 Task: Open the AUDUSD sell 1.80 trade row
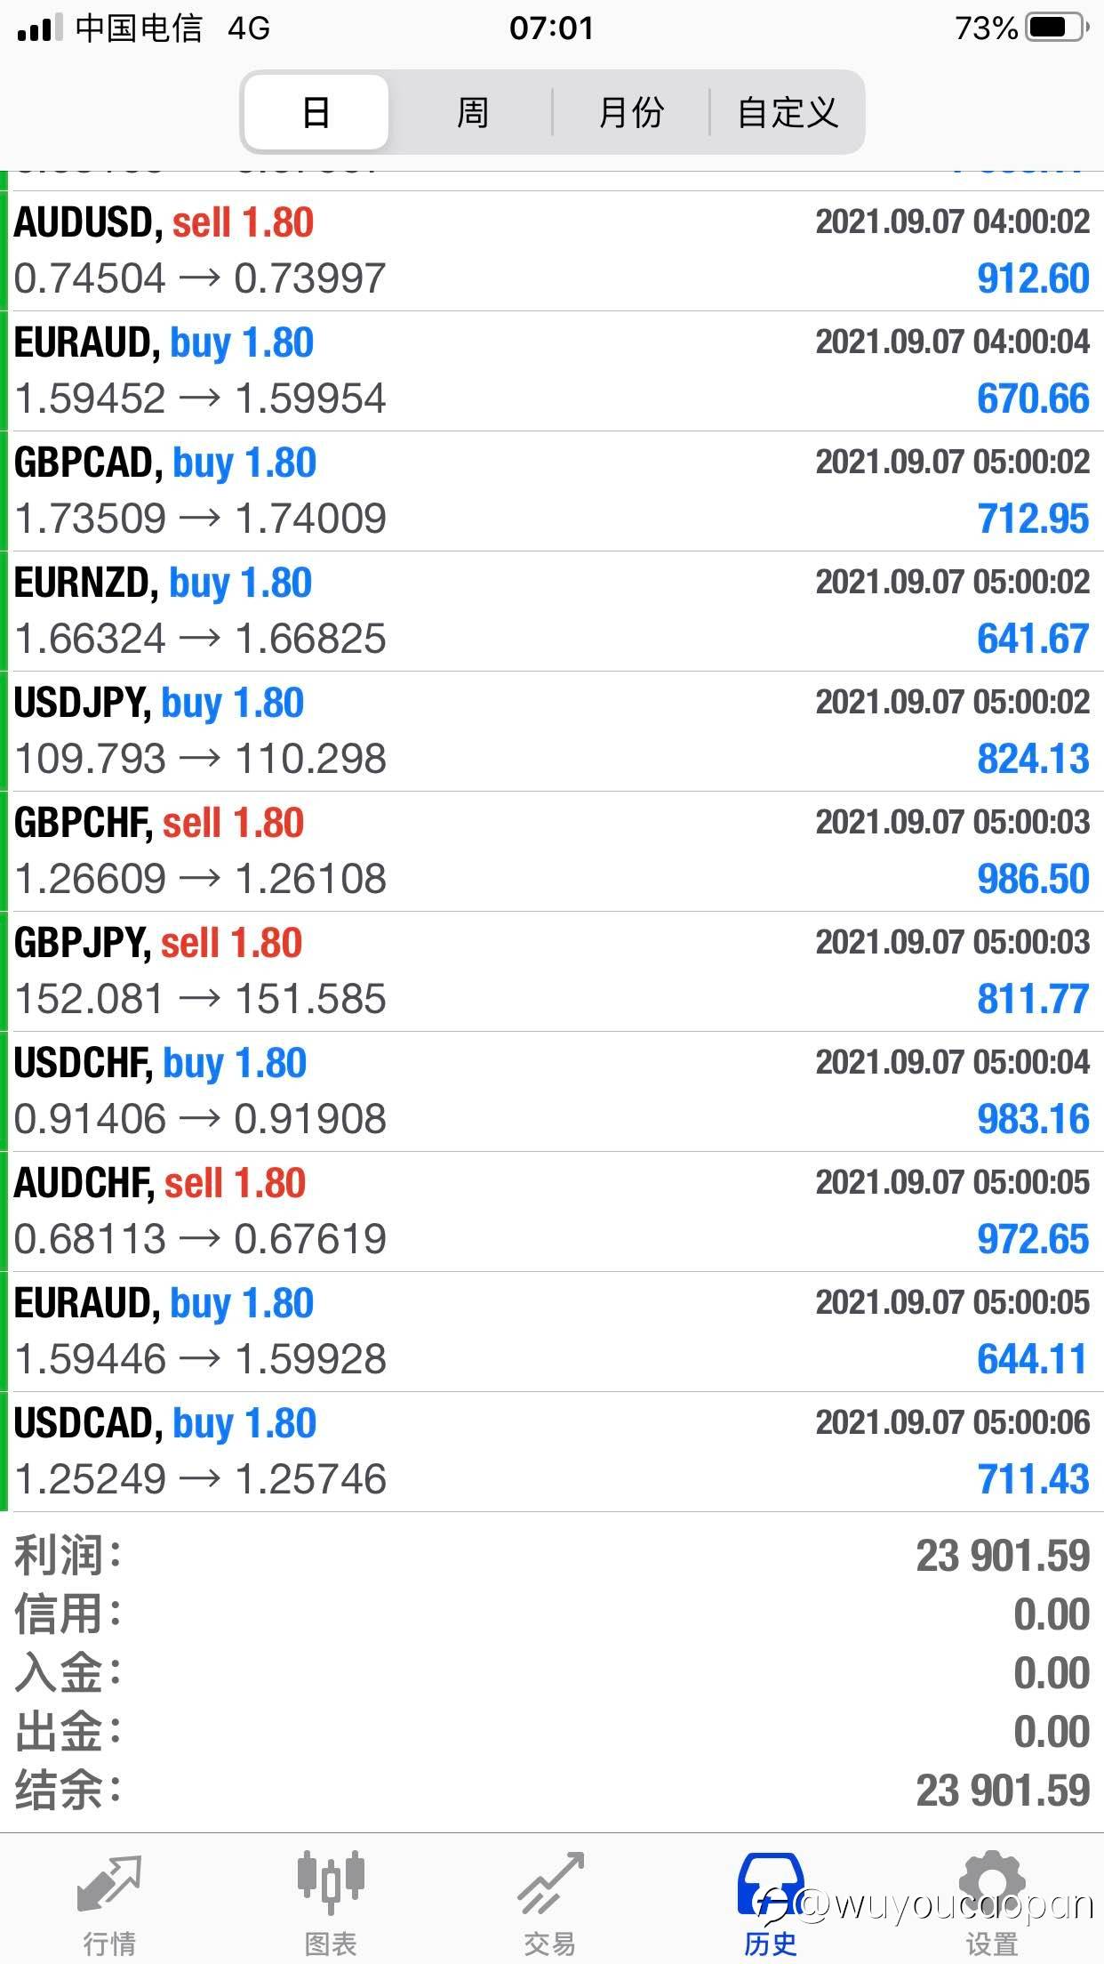coord(551,251)
